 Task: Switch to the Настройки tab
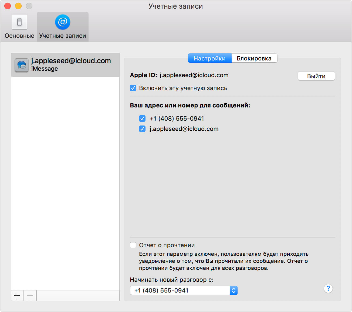(209, 58)
